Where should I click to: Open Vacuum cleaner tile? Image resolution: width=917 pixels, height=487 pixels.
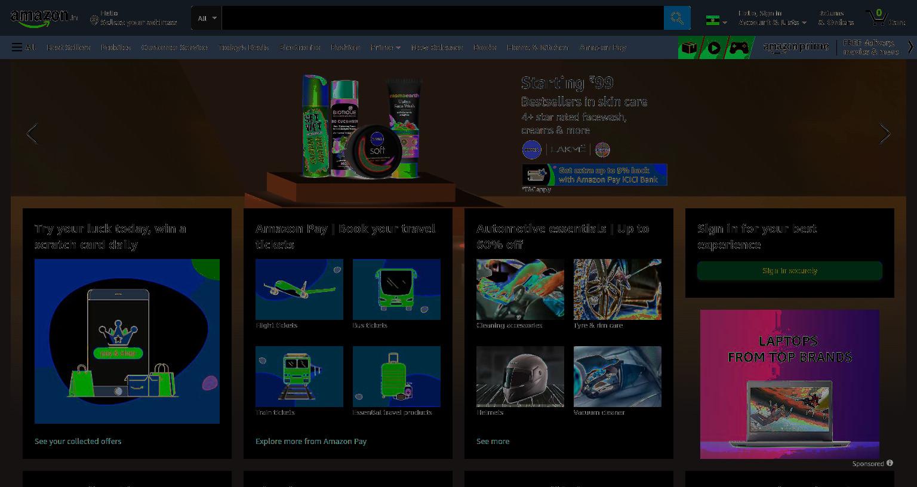point(617,377)
